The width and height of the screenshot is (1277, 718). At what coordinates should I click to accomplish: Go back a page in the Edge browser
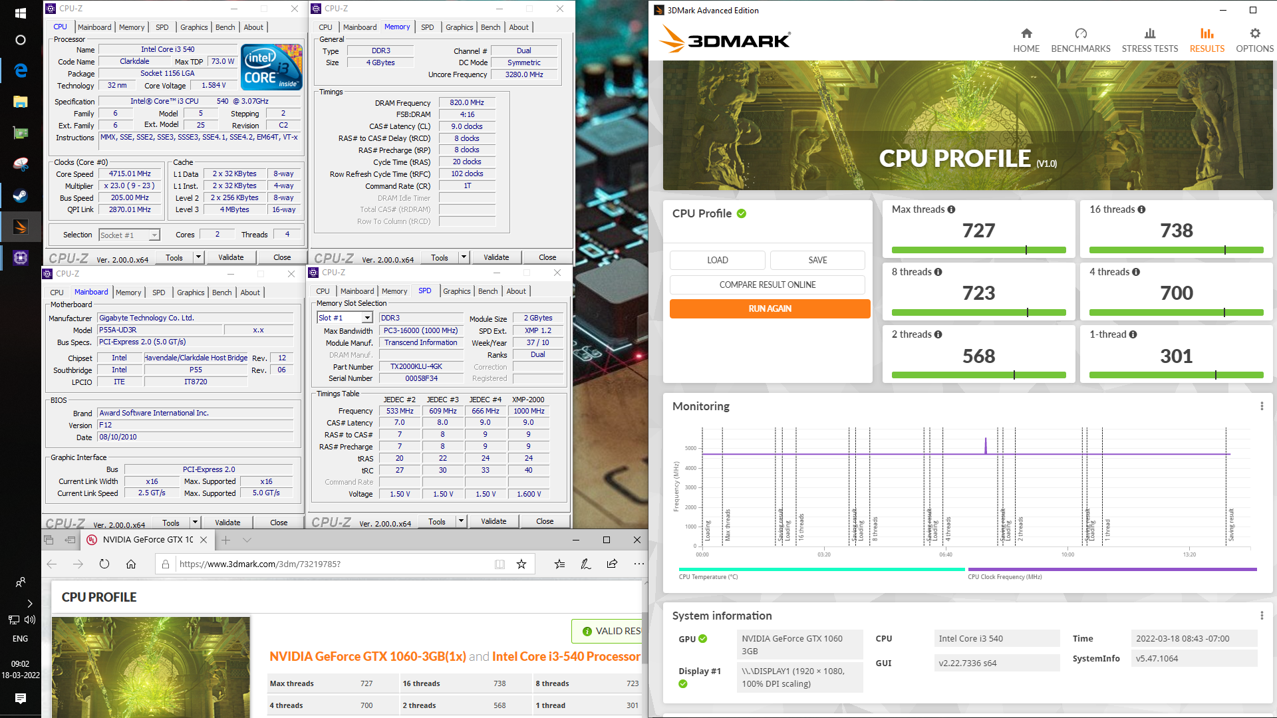[x=52, y=564]
